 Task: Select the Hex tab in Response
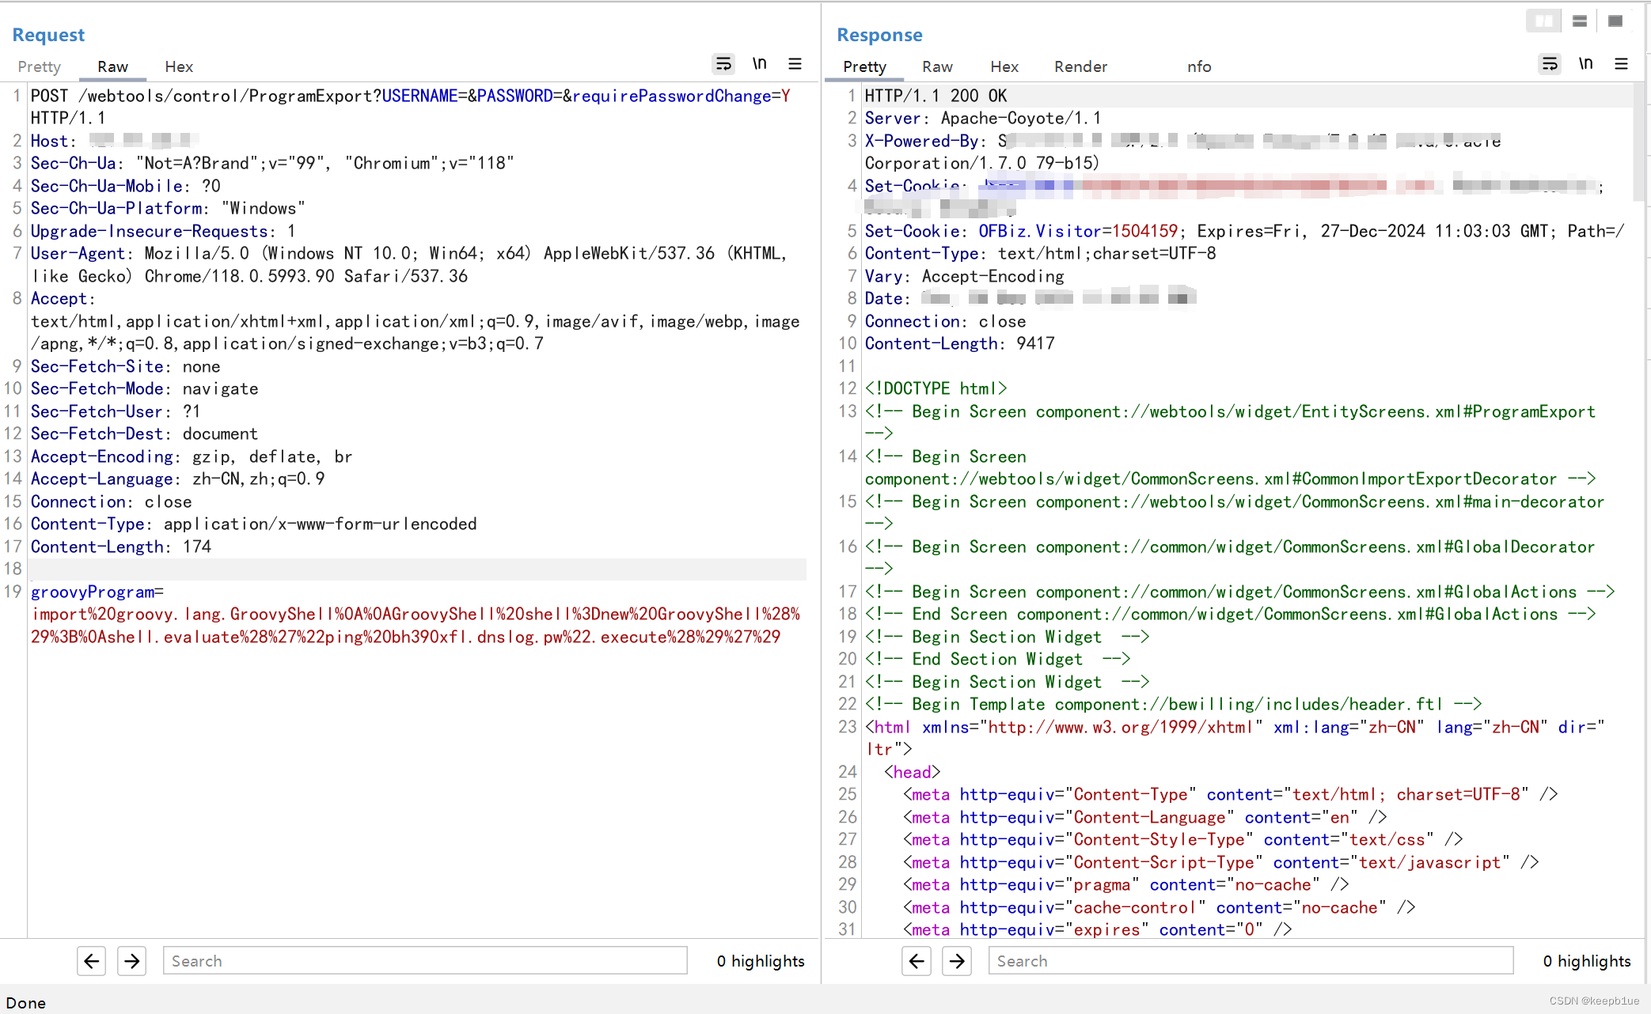coord(1004,67)
